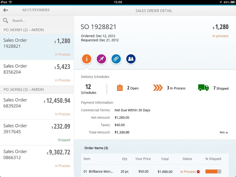
Task: Click the 20 pc quantity cell
Action: 125,172
